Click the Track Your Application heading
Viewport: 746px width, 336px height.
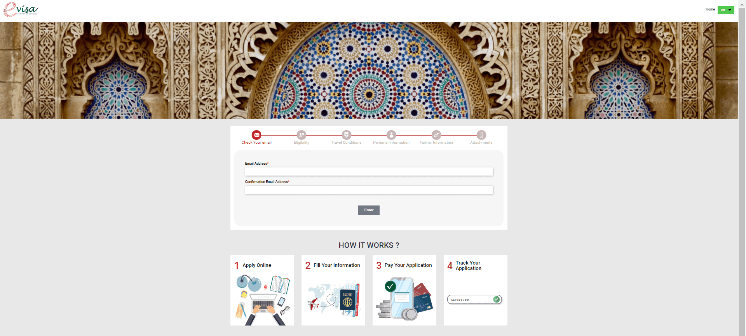point(468,266)
